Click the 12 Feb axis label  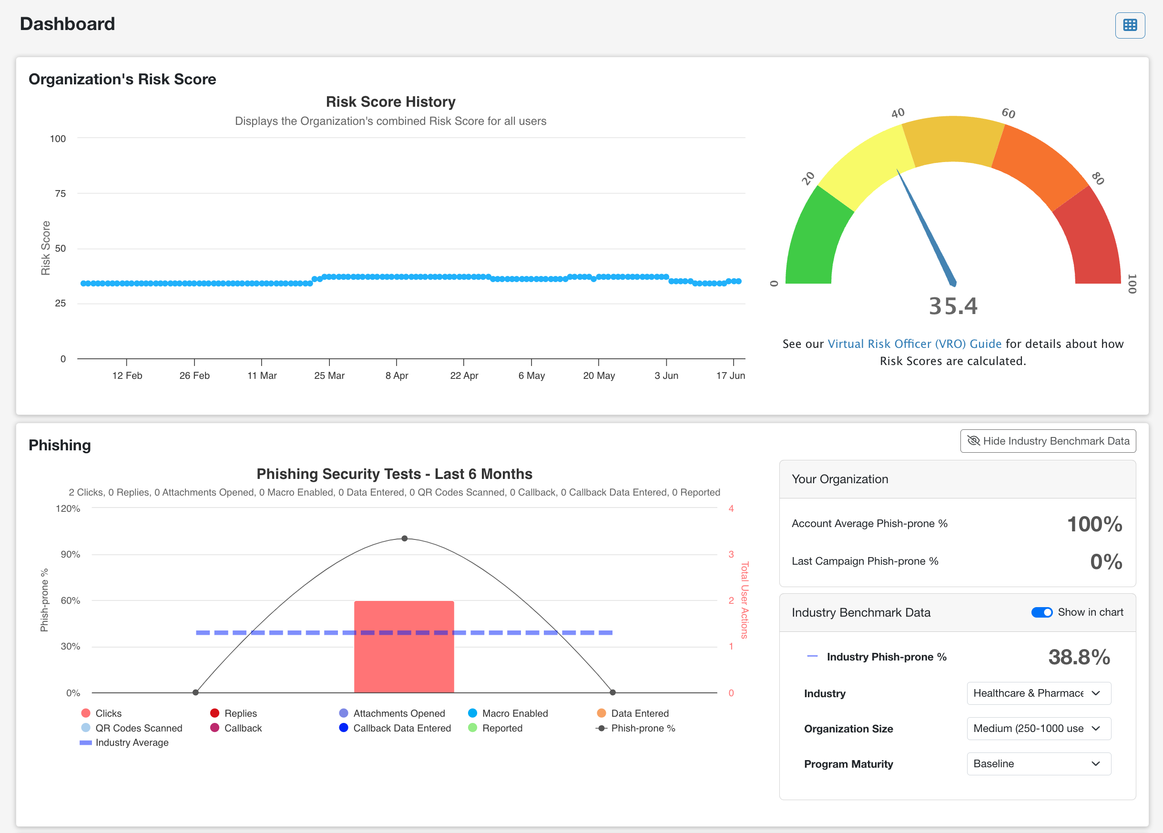[127, 376]
